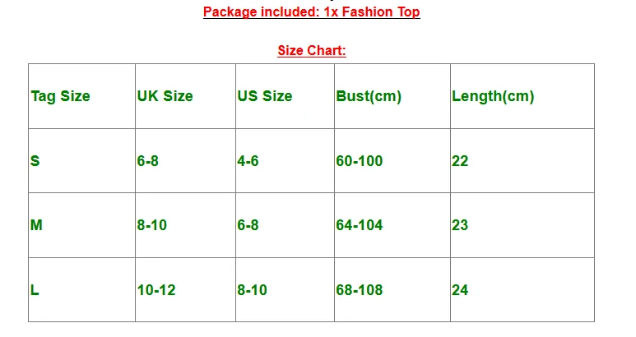The width and height of the screenshot is (636, 337).
Task: Click UK size '10-12' cell
Action: [156, 290]
